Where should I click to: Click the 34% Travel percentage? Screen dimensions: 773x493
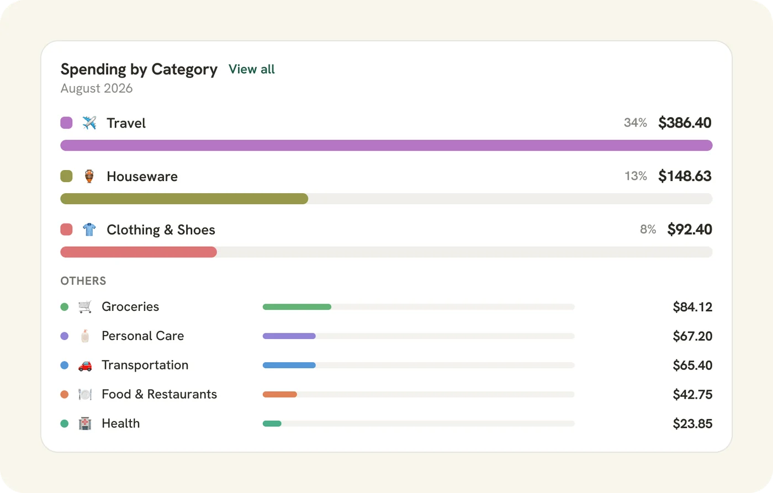point(636,123)
